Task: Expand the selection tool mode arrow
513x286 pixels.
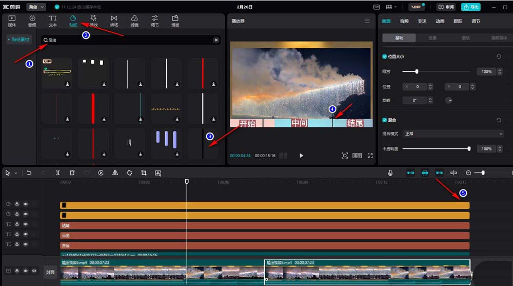Action: [16, 174]
